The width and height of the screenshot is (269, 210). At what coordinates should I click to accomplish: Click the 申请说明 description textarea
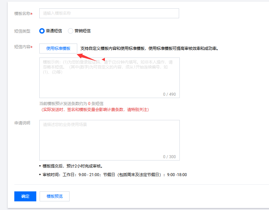pos(109,140)
